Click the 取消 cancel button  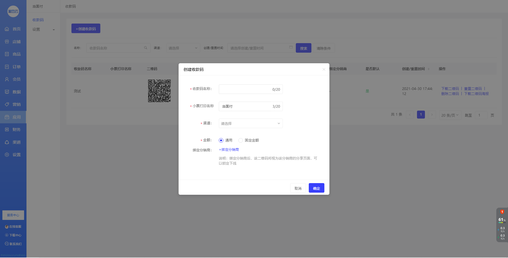(x=298, y=188)
